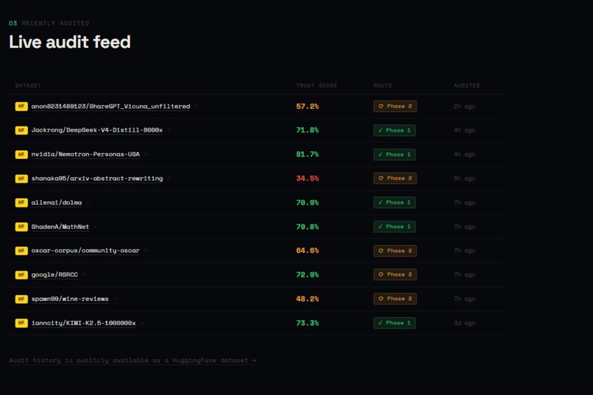
Task: Open the oscar-corpus/community-oscar dataset link
Action: click(x=85, y=251)
